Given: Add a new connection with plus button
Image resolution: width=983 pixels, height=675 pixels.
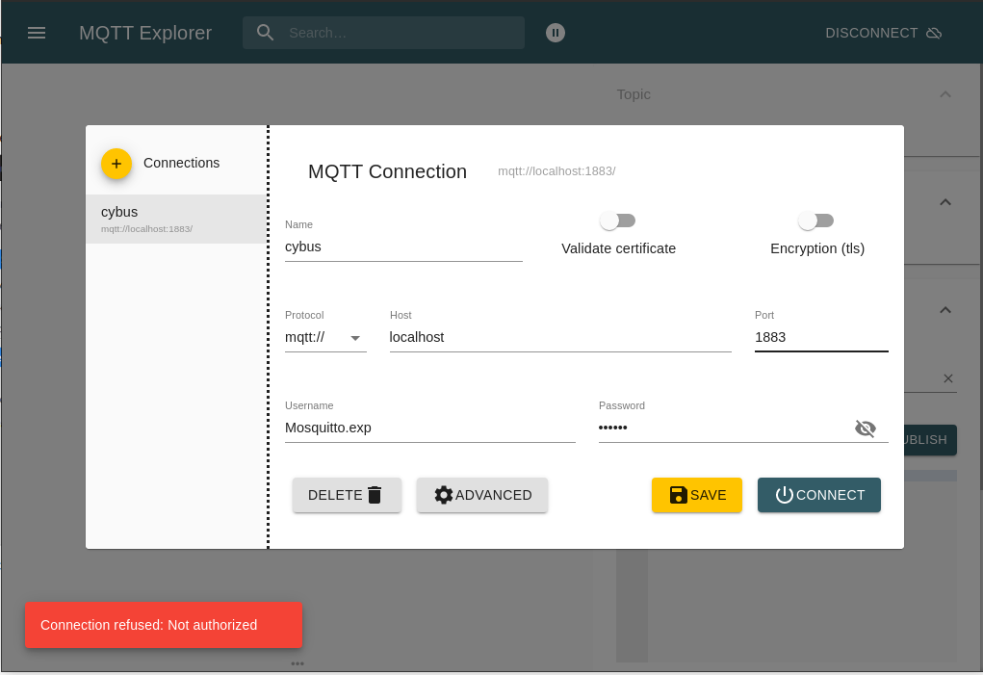Looking at the screenshot, I should pos(116,164).
